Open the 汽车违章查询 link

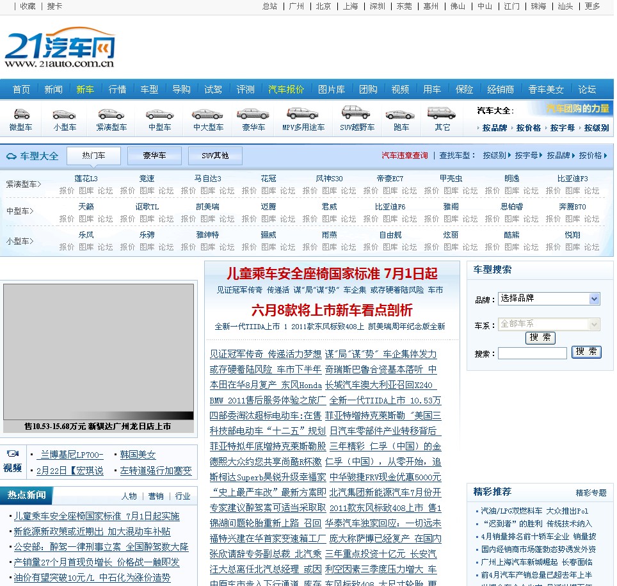click(405, 156)
